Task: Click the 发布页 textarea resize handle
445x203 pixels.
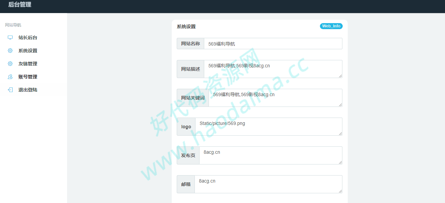Action: click(x=340, y=162)
